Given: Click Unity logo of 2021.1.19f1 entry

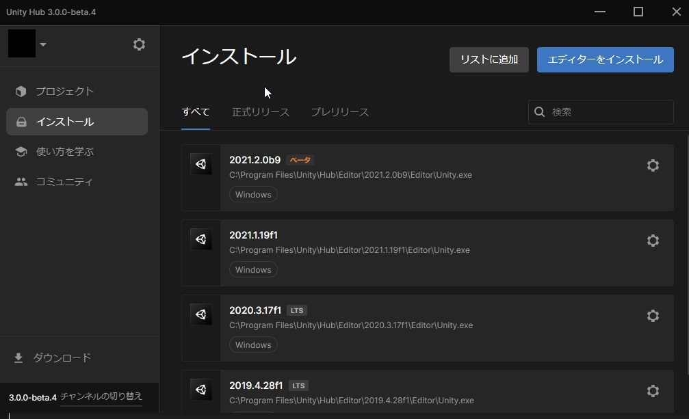Looking at the screenshot, I should (x=200, y=239).
